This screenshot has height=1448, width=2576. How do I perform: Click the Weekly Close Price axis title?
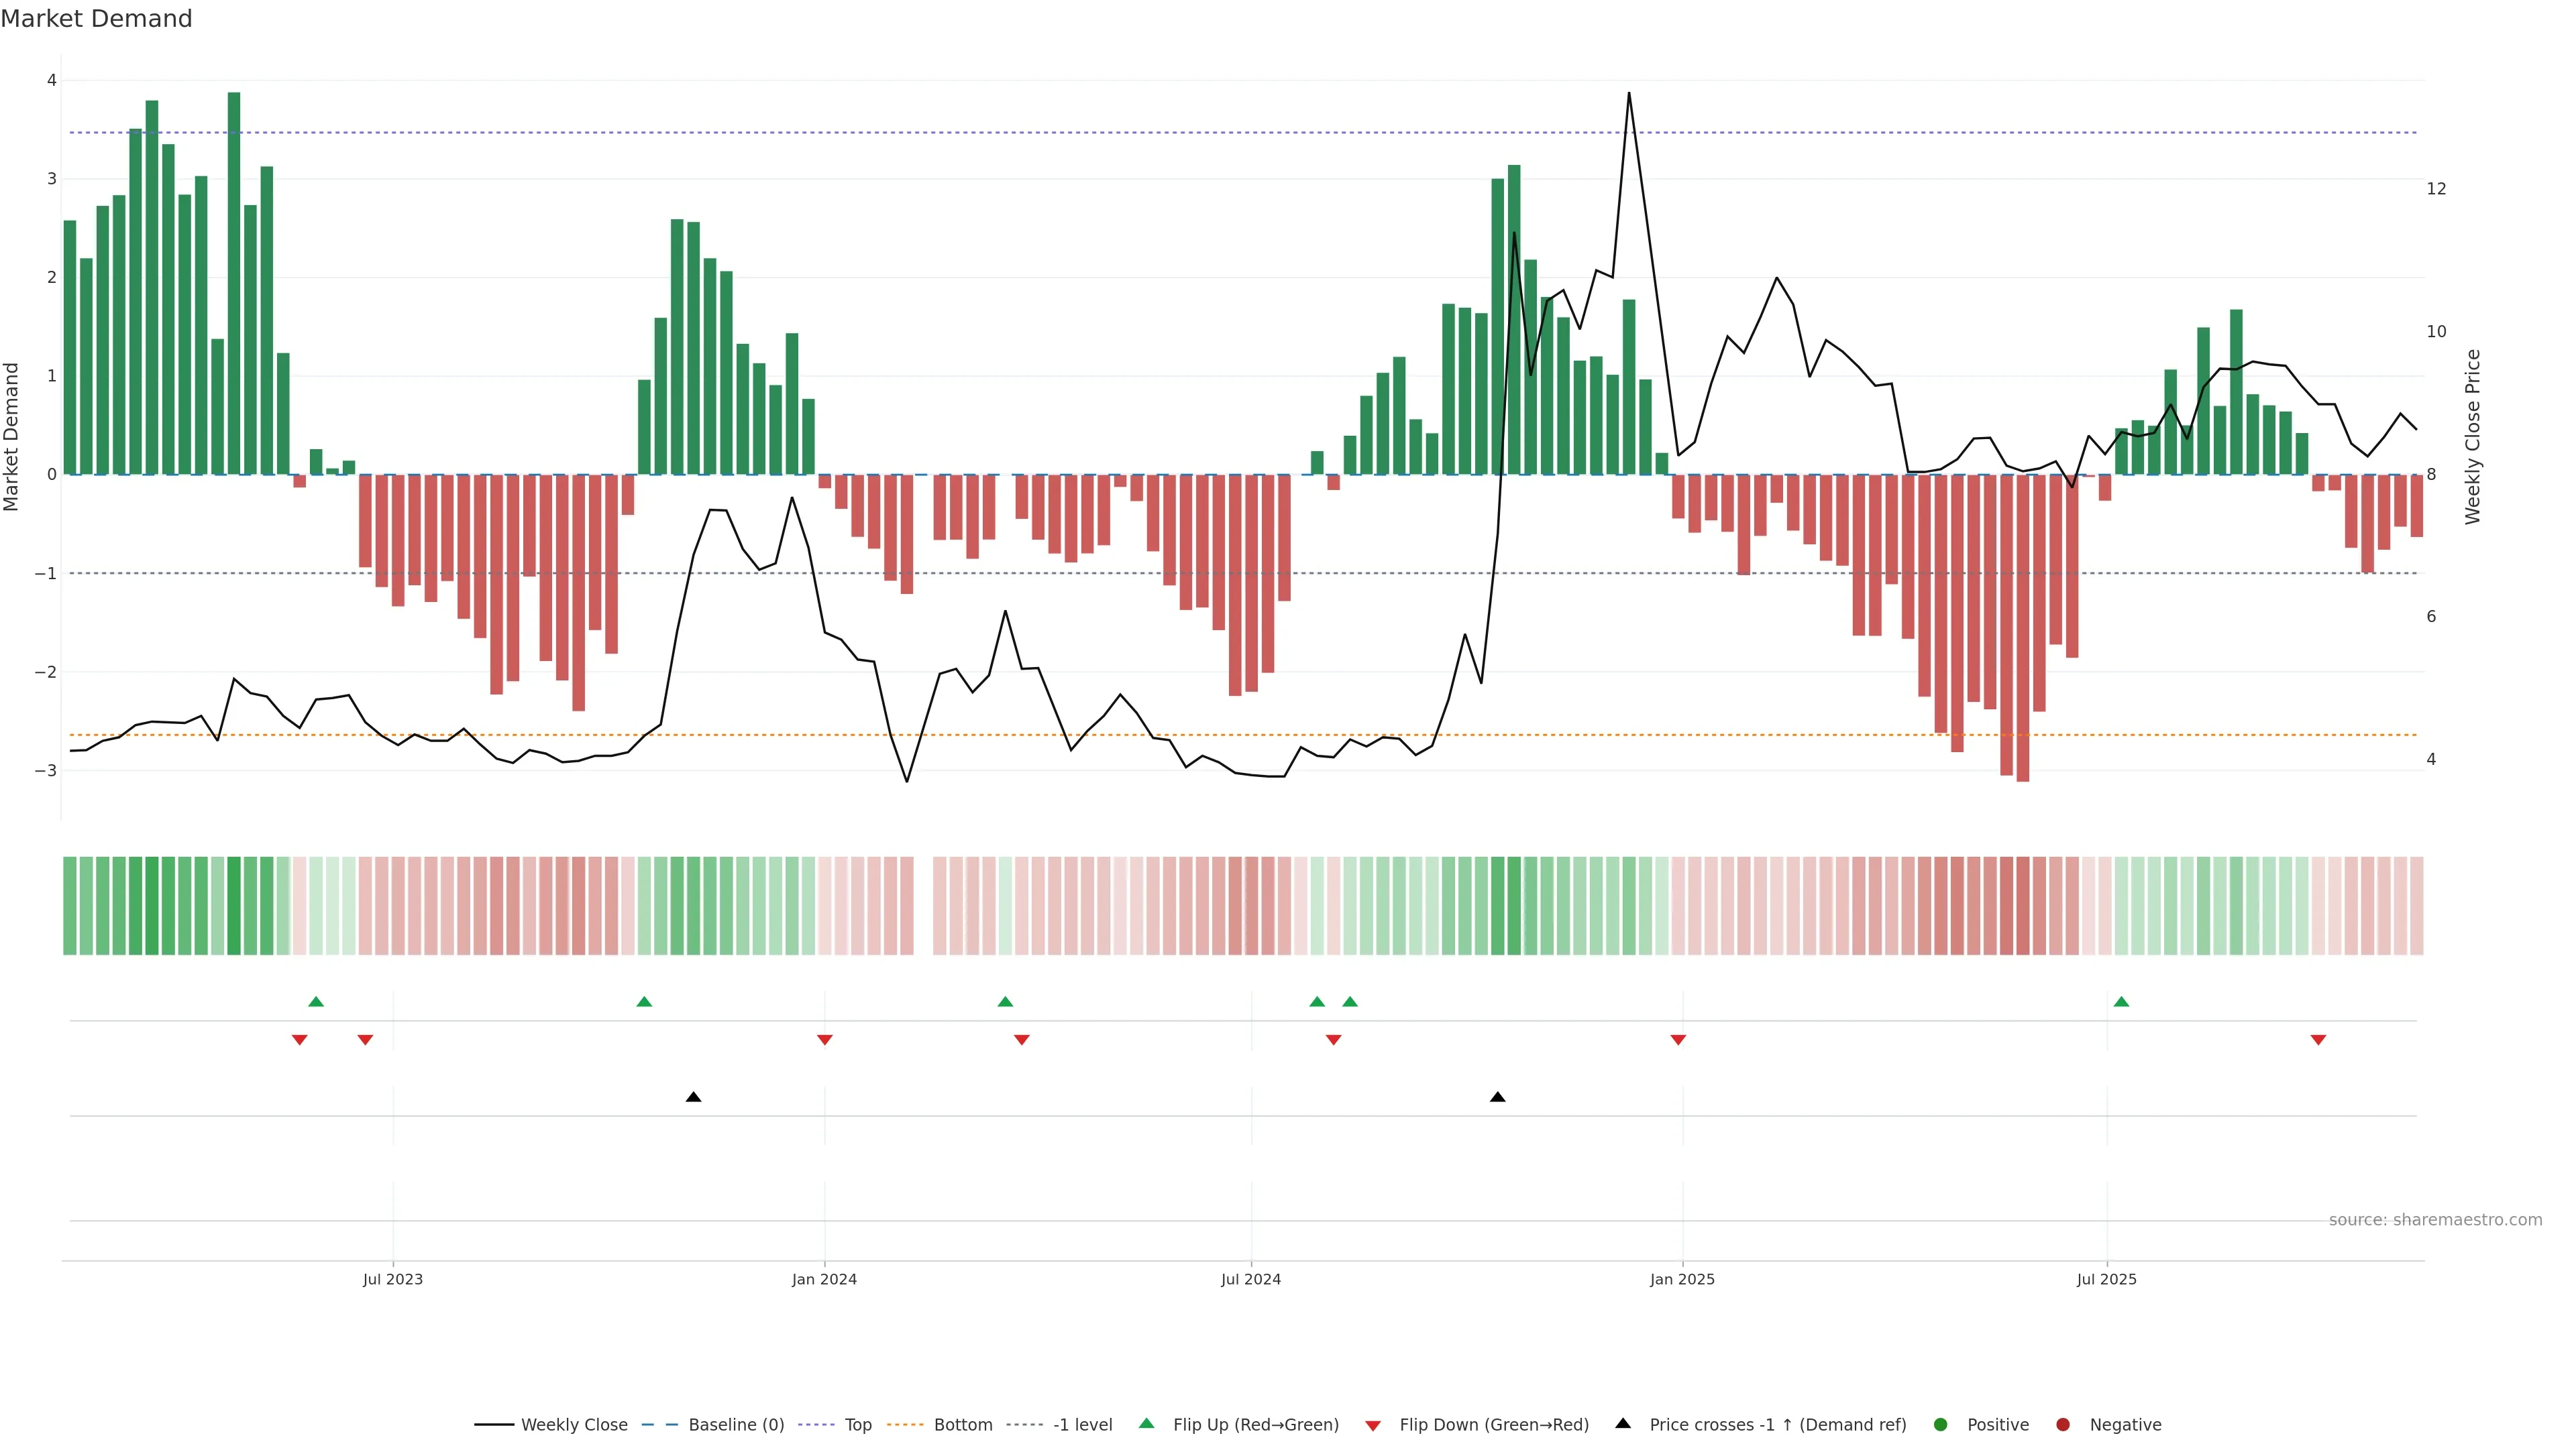tap(2473, 436)
